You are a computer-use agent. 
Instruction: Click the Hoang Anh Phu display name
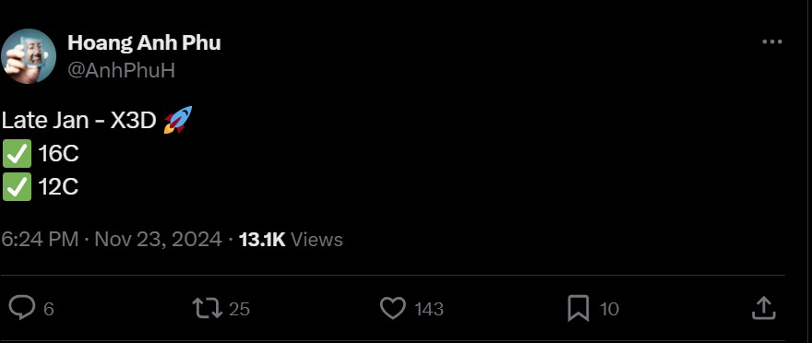(x=144, y=42)
